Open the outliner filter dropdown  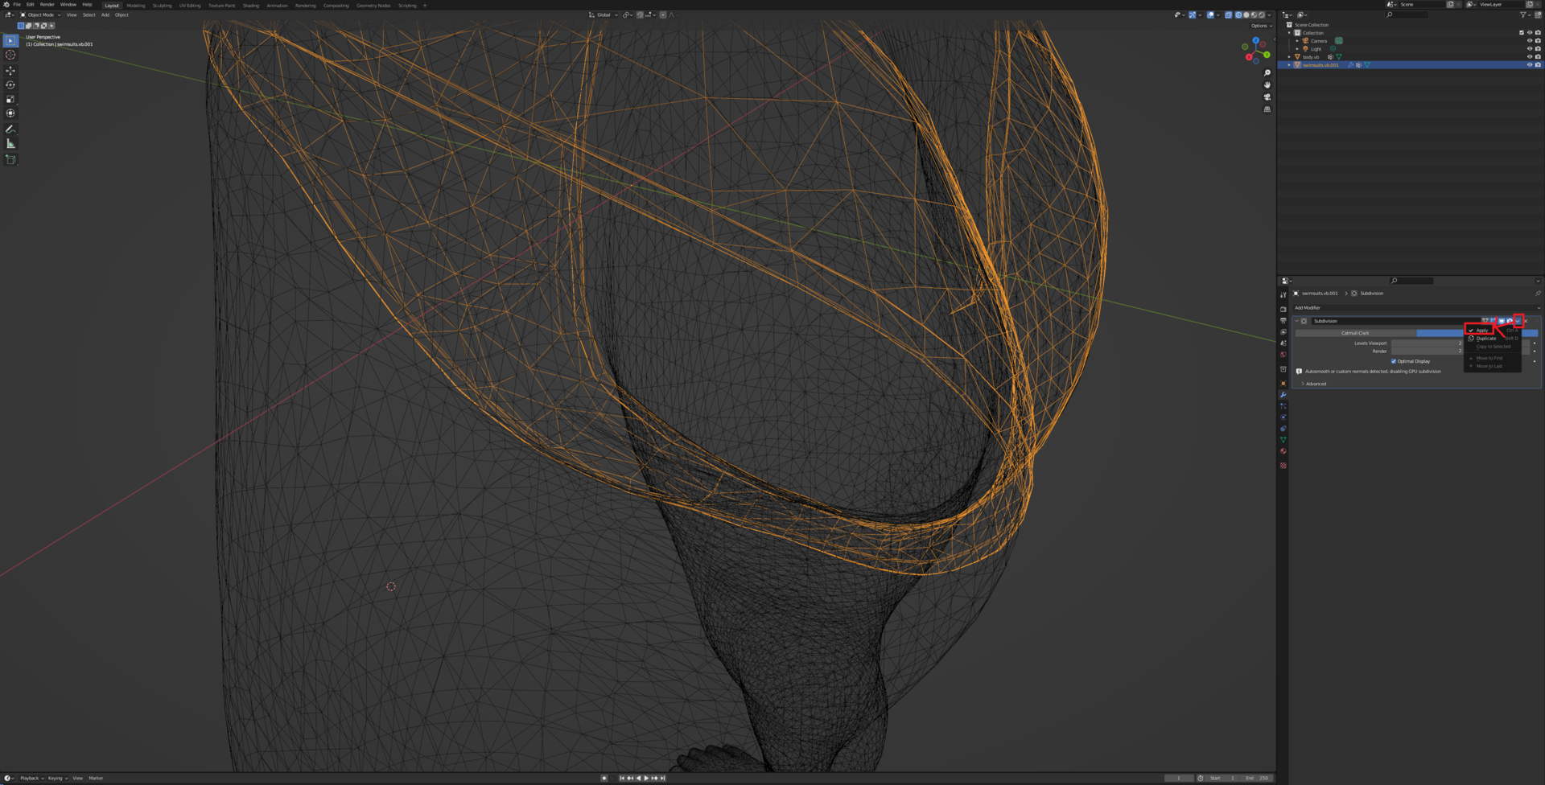[1525, 15]
